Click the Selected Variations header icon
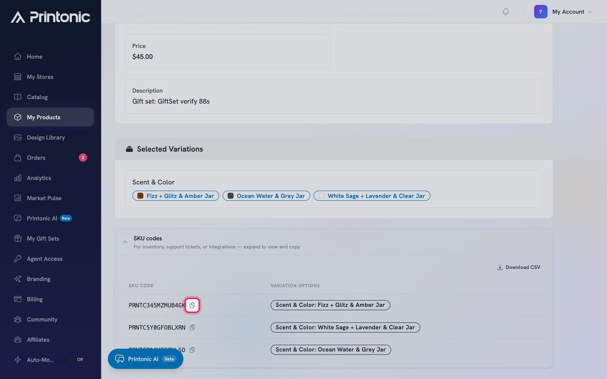 pos(129,149)
